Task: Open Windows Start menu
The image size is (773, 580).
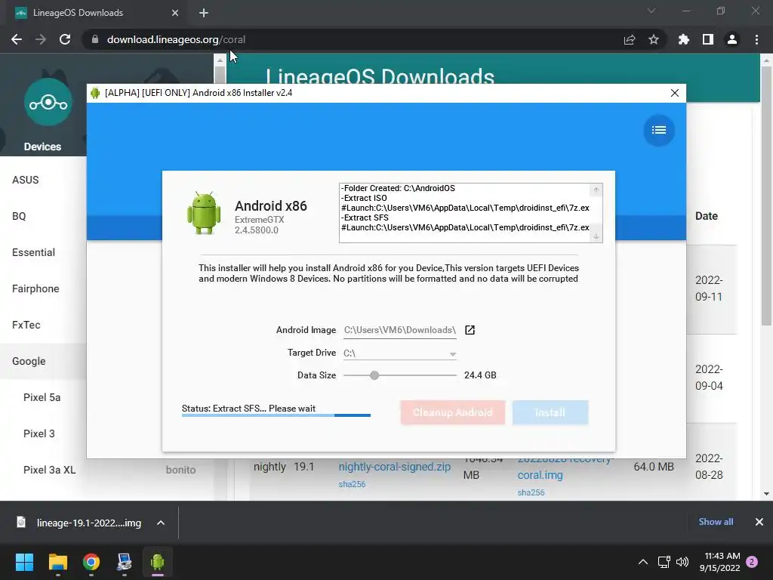Action: tap(24, 562)
